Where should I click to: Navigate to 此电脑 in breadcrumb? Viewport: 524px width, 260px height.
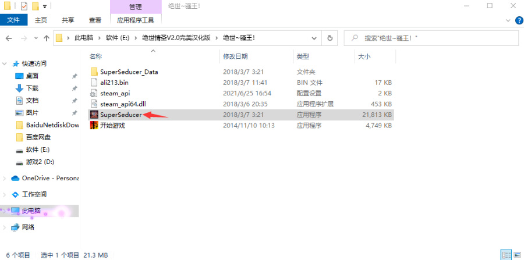coord(84,38)
